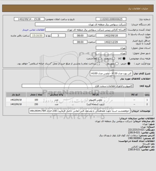Image resolution: width=156 pixels, height=171 pixels.
Task: Click the need date in the keyboard row
Action: (x=16, y=104)
